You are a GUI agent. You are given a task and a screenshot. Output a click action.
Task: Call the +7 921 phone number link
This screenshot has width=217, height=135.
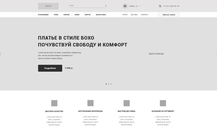pos(171,6)
